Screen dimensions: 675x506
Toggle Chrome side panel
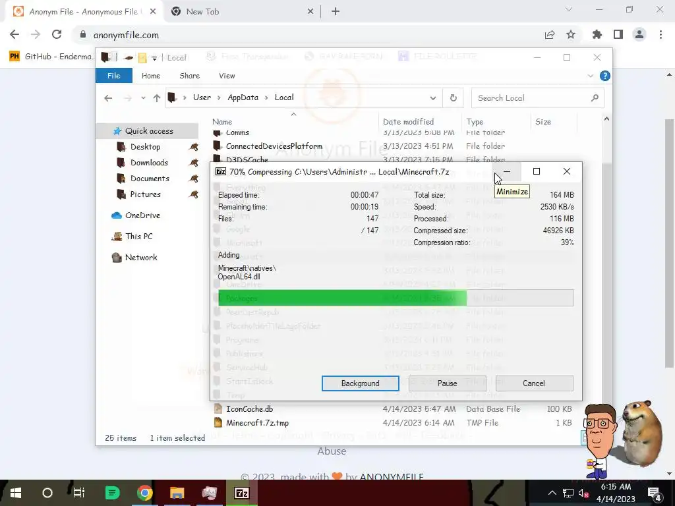point(618,34)
